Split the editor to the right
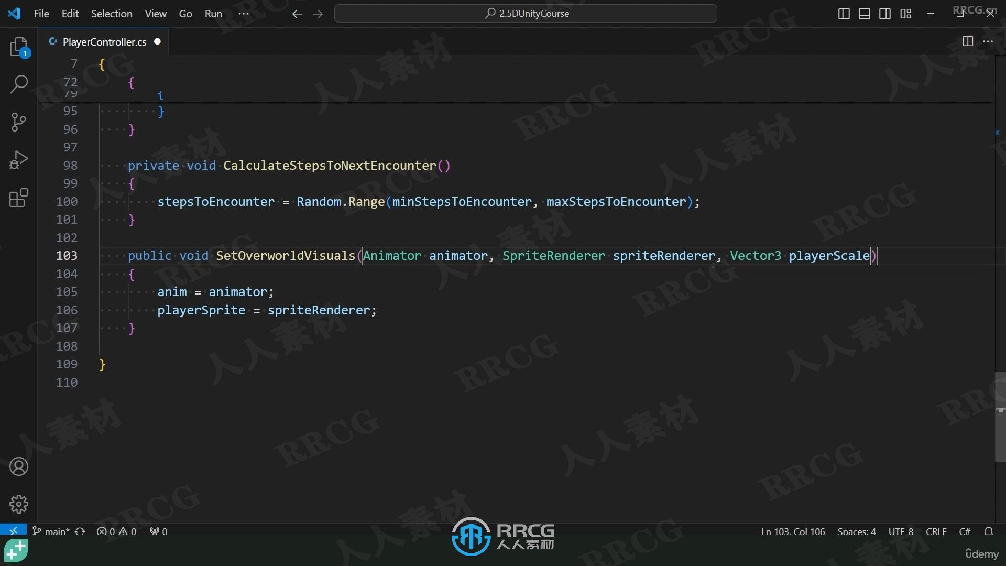The image size is (1006, 566). pyautogui.click(x=968, y=41)
